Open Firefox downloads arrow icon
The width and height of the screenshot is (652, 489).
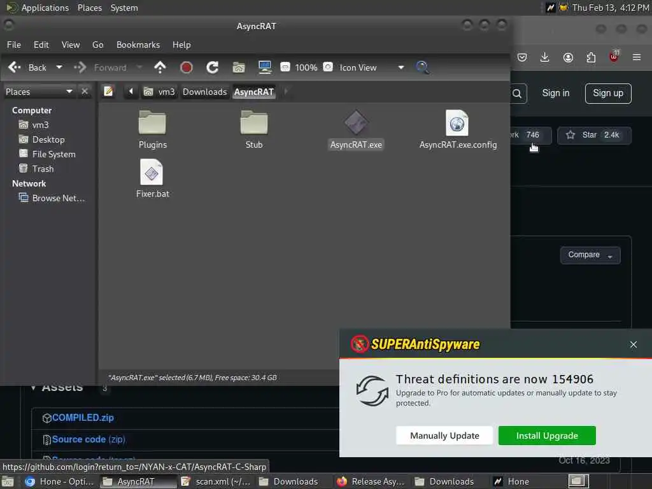545,57
